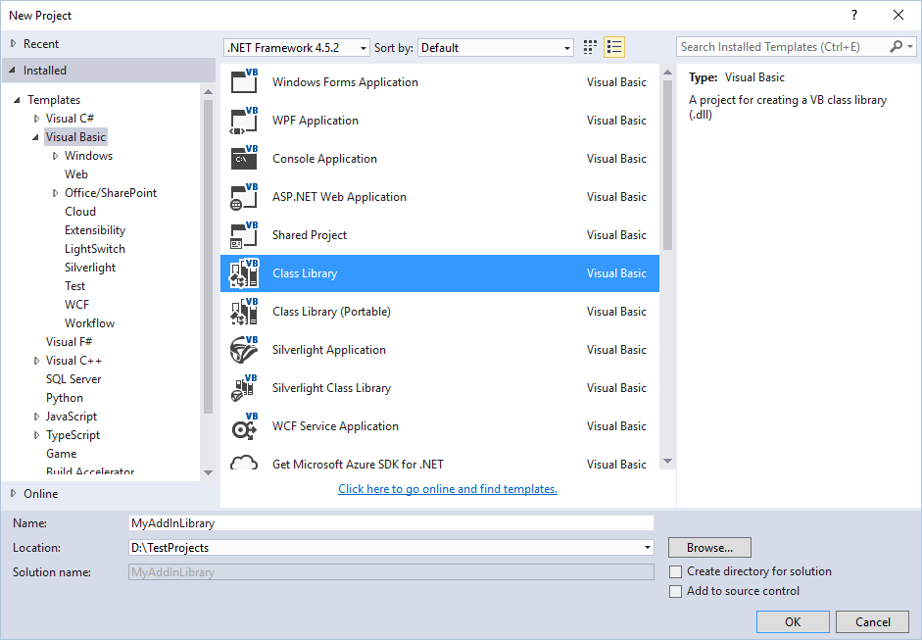Check Add to source control

[675, 591]
